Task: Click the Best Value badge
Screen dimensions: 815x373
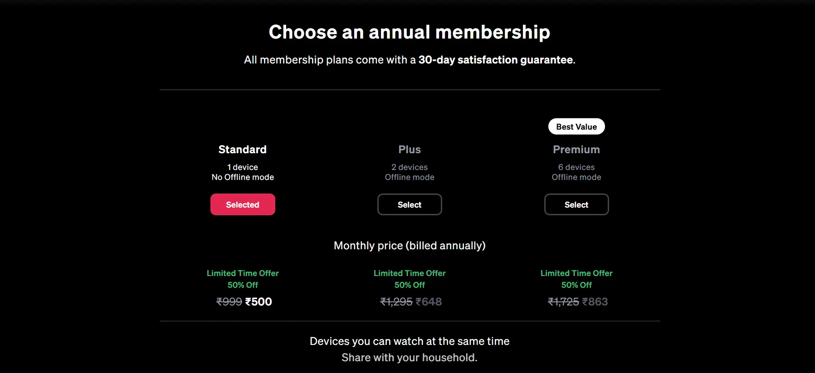Action: click(x=576, y=126)
